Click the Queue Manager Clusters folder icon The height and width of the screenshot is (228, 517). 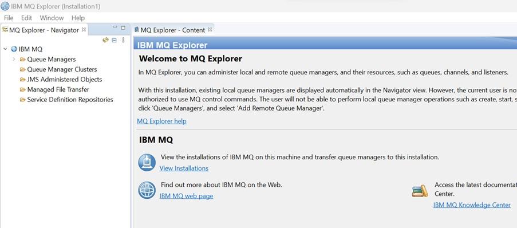tap(23, 69)
